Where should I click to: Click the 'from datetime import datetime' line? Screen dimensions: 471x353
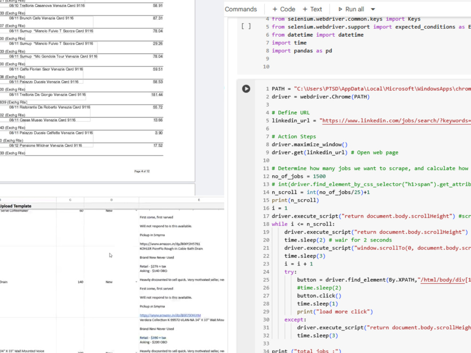pyautogui.click(x=317, y=35)
